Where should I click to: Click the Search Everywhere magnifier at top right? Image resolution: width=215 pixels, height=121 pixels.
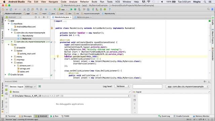point(208,9)
